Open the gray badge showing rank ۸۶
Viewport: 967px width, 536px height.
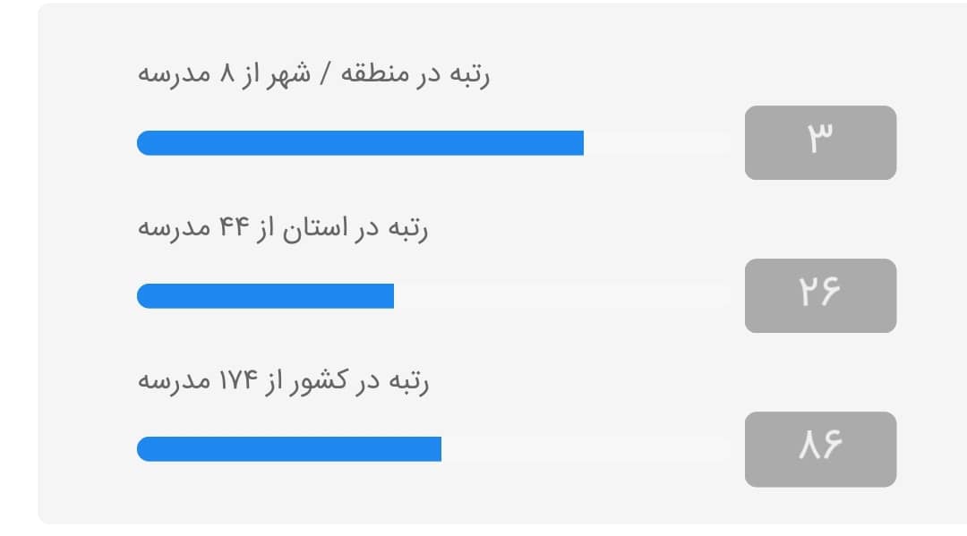point(820,449)
